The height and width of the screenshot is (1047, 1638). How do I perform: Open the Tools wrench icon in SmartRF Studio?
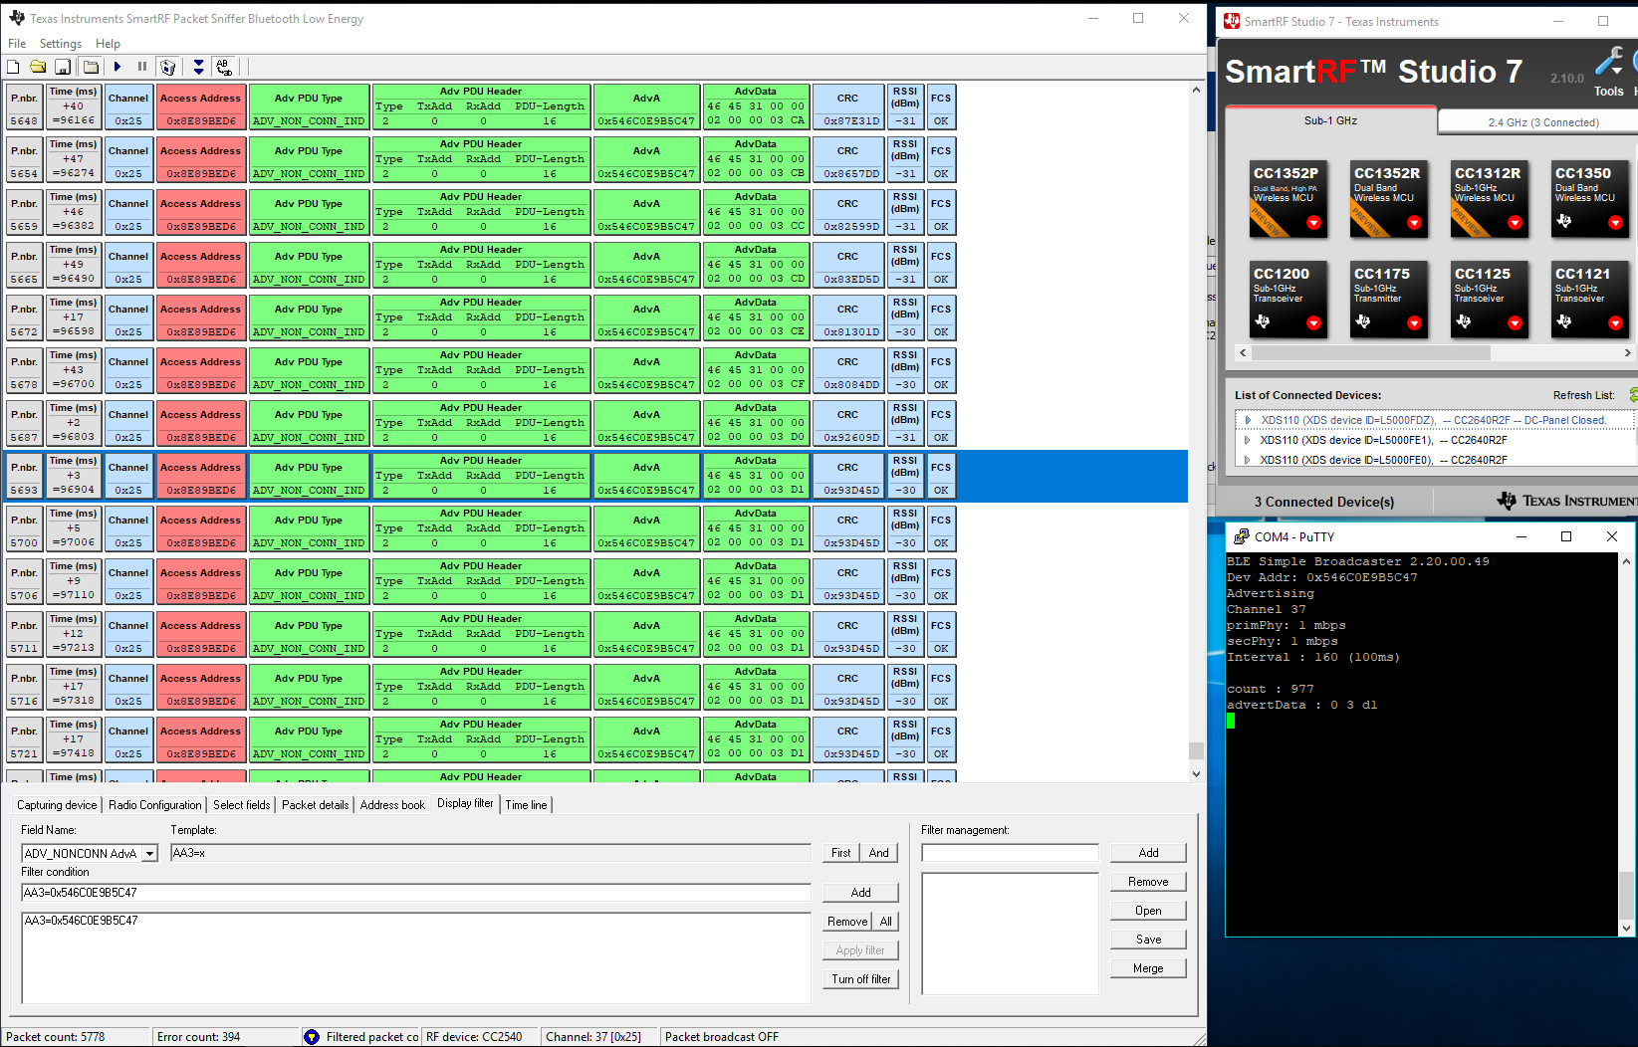tap(1608, 63)
